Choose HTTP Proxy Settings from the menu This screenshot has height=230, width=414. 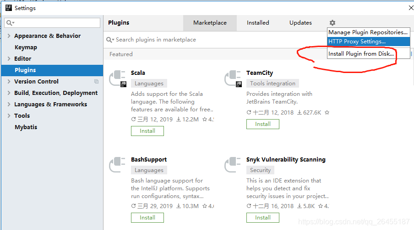tap(368, 42)
